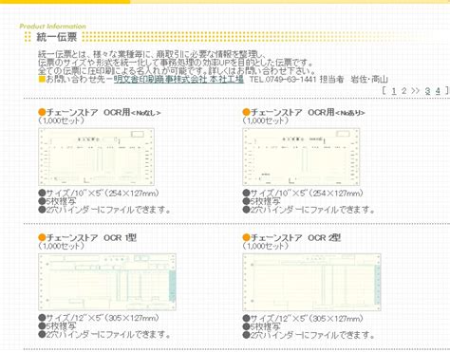Click orange bullet beside OCR 1型 title

[x=42, y=237]
